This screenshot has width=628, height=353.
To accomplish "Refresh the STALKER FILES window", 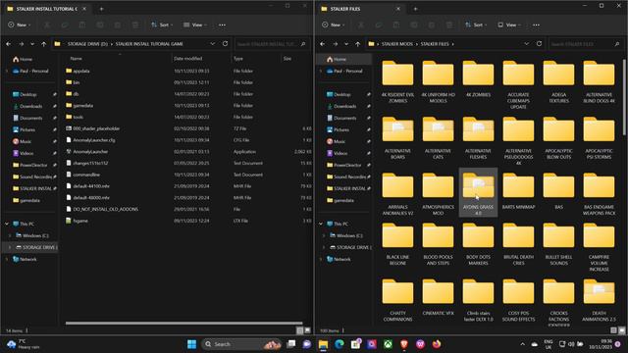I will pos(539,43).
